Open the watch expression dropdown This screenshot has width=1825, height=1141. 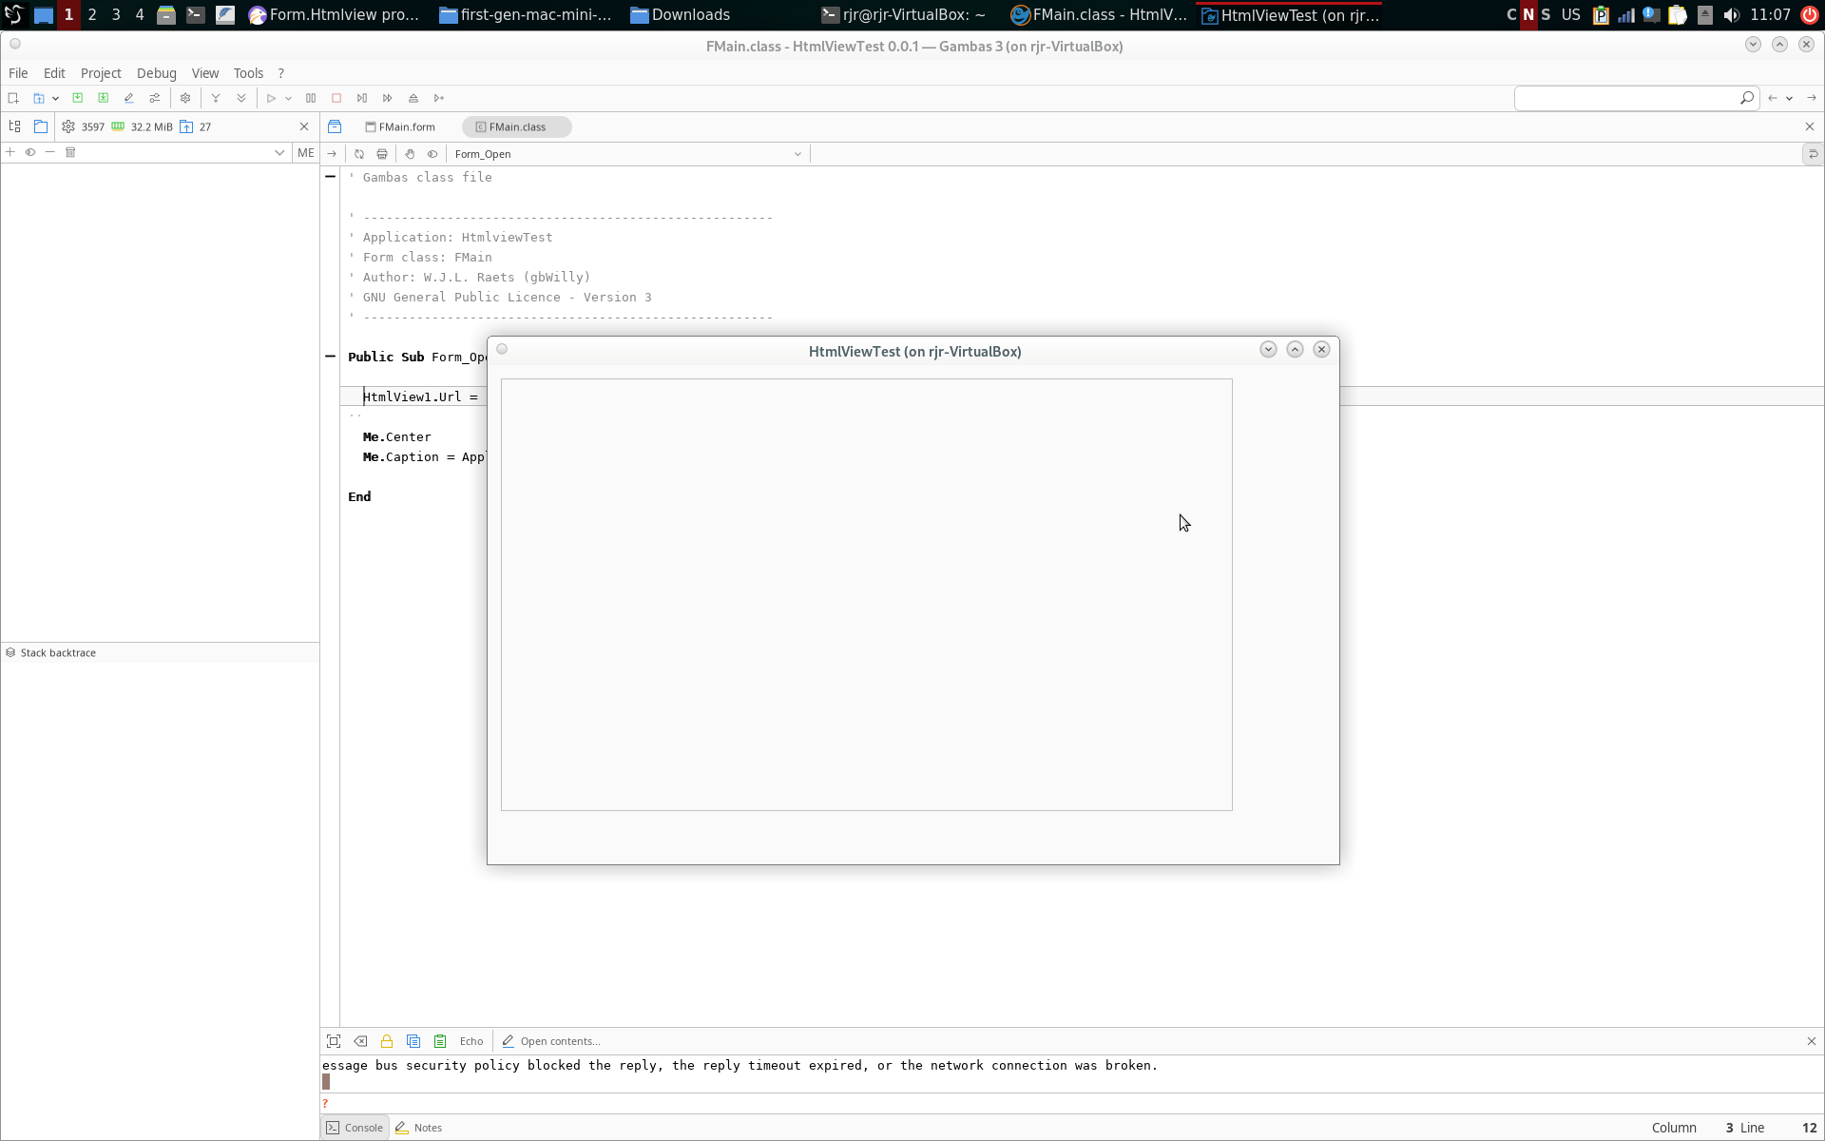pyautogui.click(x=279, y=152)
